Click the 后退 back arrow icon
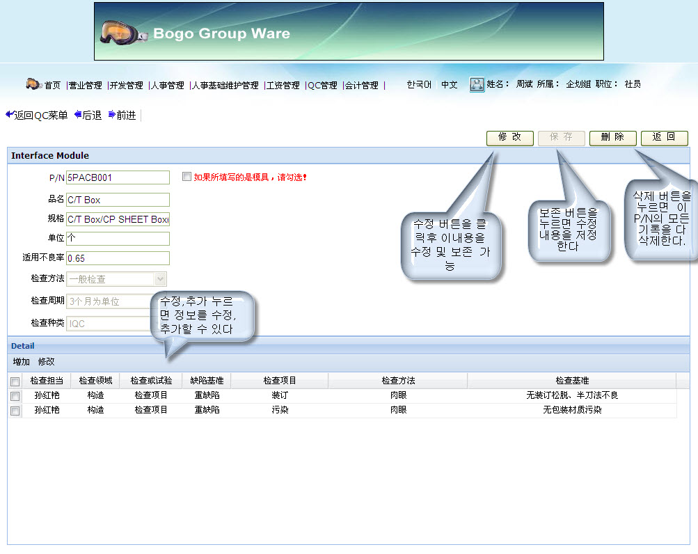 pyautogui.click(x=78, y=115)
